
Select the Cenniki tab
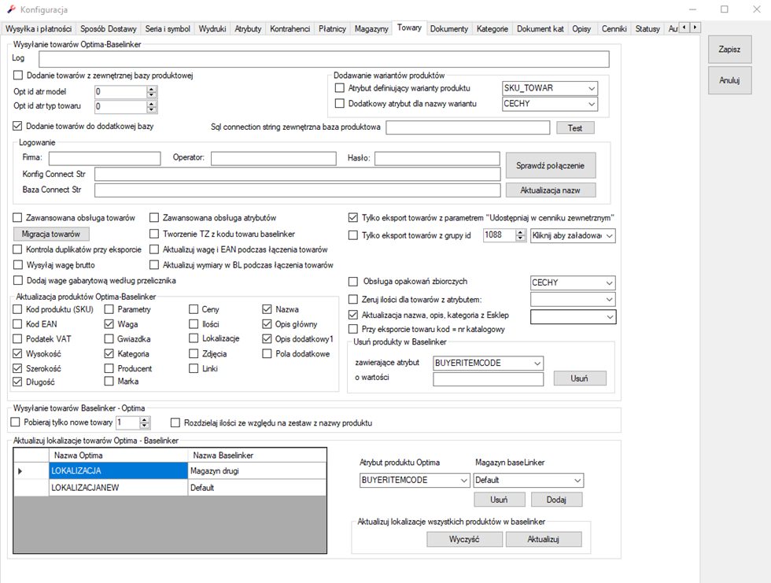[x=614, y=28]
